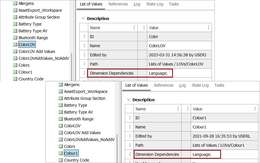Screen dimensions: 260x163
Task: Click row handle beside 2023-03-31 Edited by row
Action: [84, 55]
